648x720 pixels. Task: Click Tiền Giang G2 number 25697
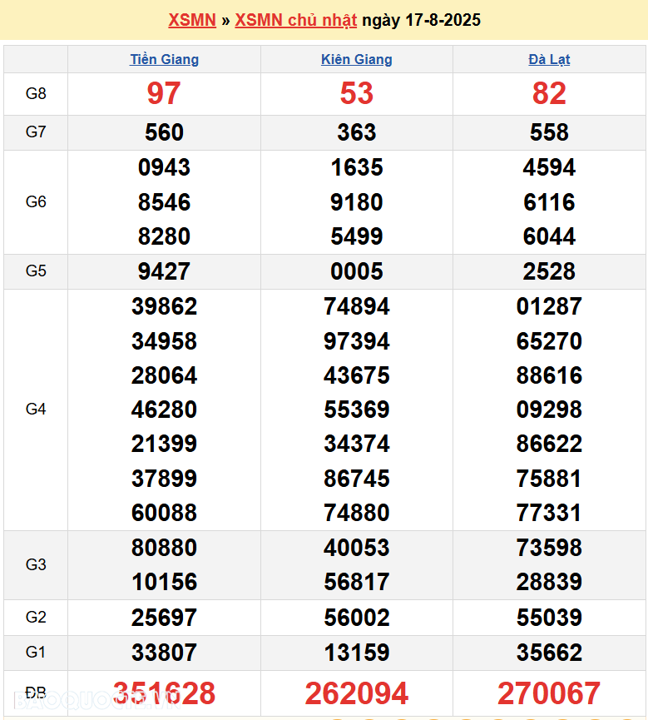coord(164,617)
